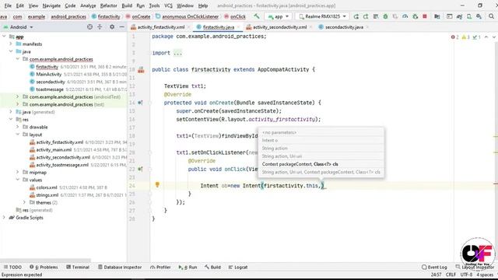The image size is (498, 280).
Task: Collapse the java folder arrow
Action: point(11,51)
